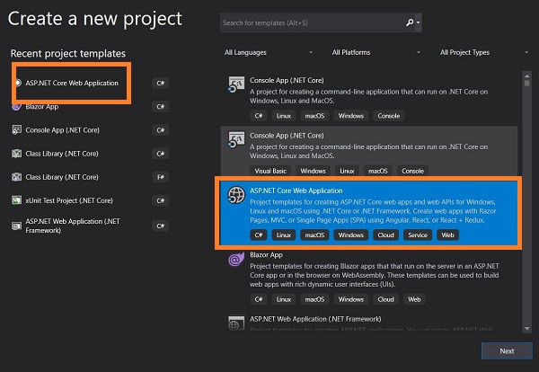Click the Linux tag on C# Console App

point(284,116)
